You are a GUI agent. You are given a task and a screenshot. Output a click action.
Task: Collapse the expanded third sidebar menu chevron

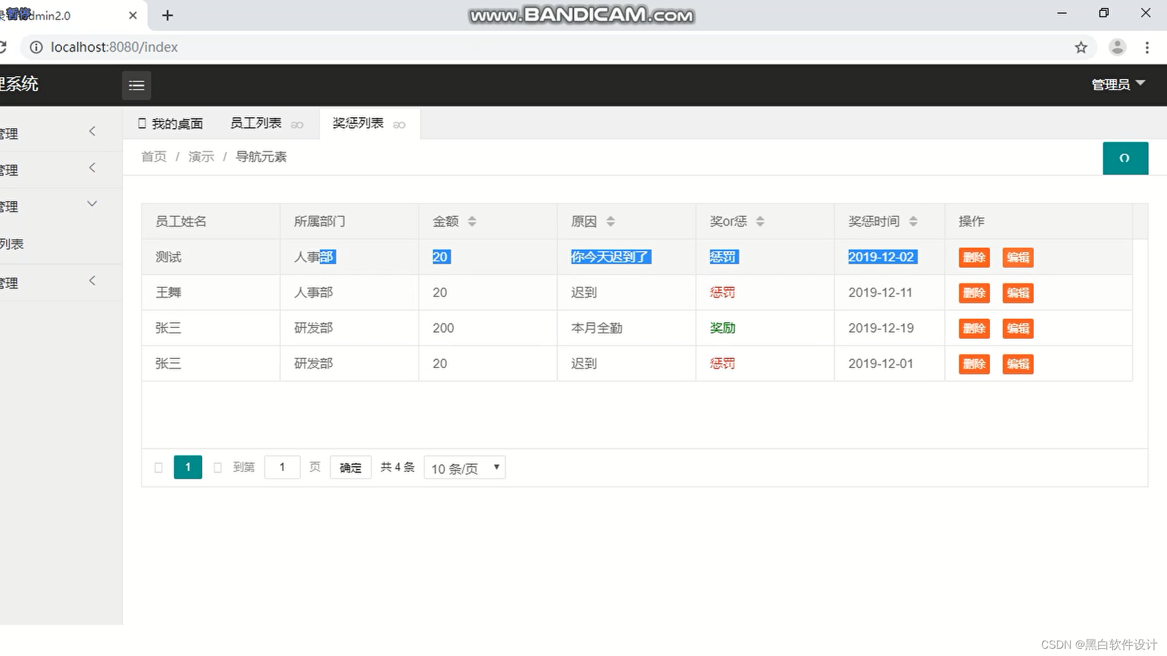tap(92, 204)
